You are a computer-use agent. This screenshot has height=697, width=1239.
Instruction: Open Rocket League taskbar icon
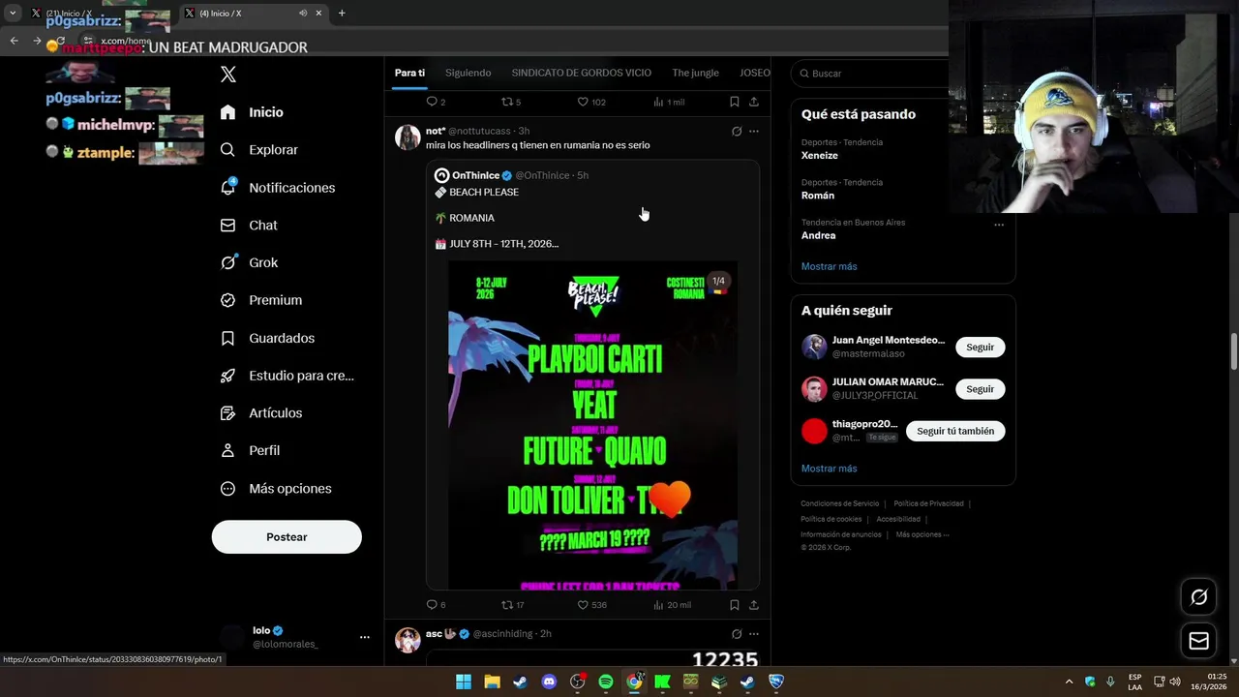(776, 682)
